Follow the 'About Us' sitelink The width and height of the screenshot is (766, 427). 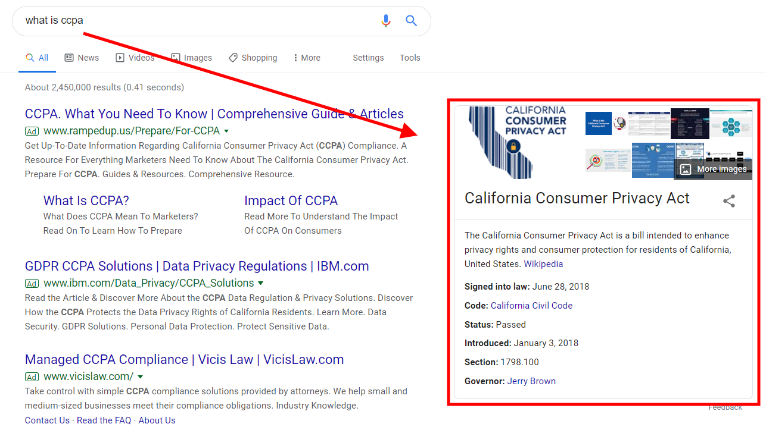157,420
